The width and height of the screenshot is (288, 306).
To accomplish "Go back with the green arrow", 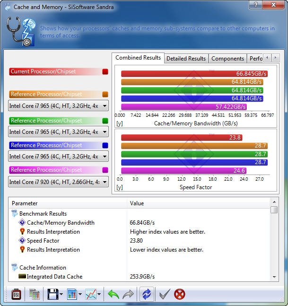I will click(113, 294).
